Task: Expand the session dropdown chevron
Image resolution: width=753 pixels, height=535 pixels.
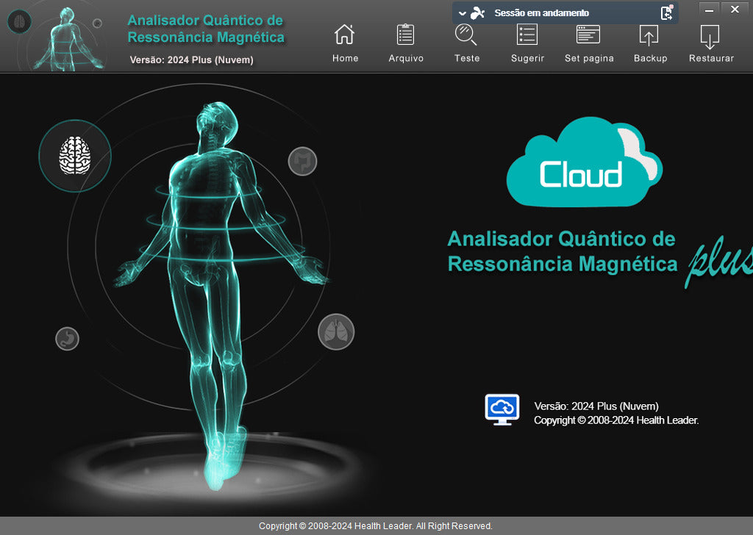Action: [x=462, y=12]
